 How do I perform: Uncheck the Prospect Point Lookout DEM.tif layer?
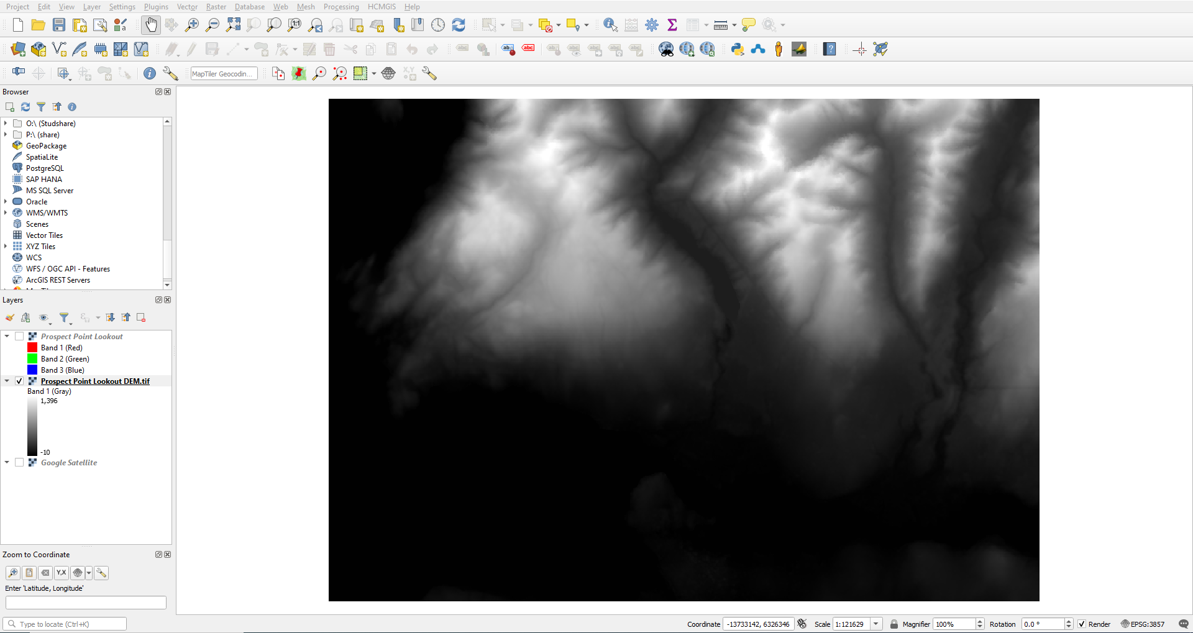pyautogui.click(x=19, y=381)
